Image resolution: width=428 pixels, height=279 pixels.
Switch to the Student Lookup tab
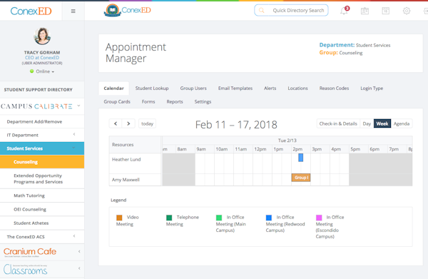[152, 88]
